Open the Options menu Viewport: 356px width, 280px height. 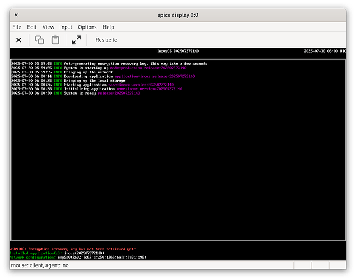pos(87,27)
